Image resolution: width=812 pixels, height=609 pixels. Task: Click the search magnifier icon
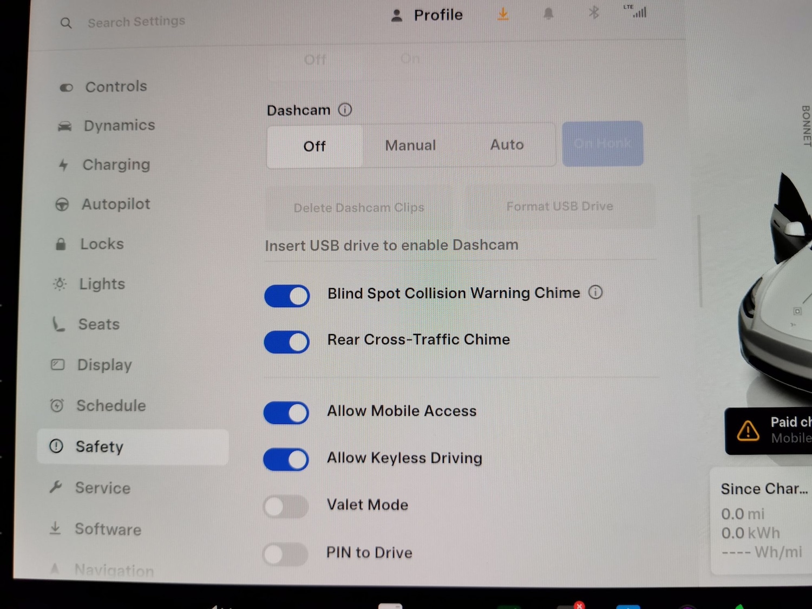[66, 23]
